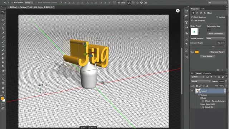Select the Dodge tool
The width and height of the screenshot is (229, 129).
pyautogui.click(x=3, y=66)
